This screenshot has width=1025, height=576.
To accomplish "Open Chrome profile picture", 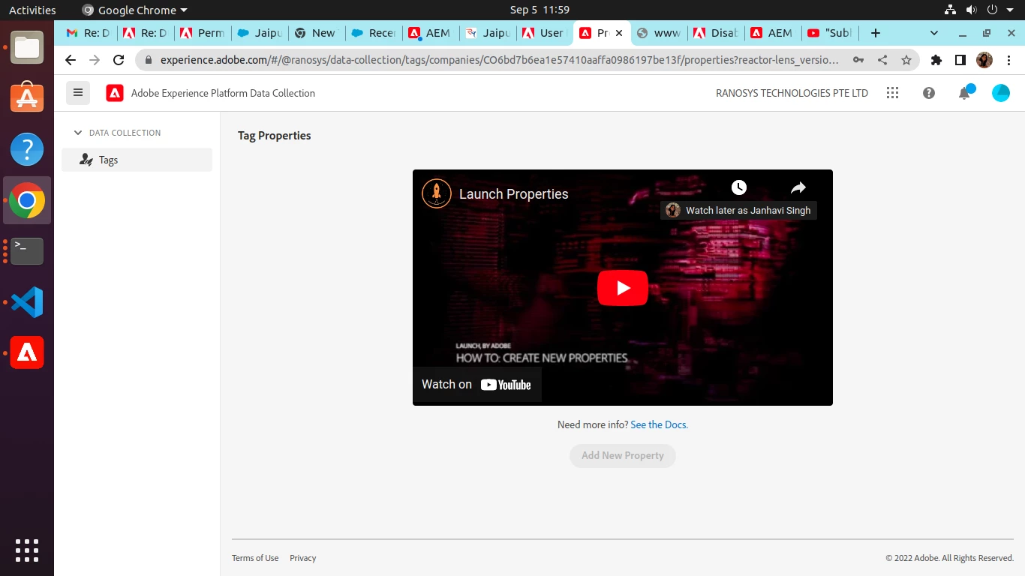I will [984, 60].
